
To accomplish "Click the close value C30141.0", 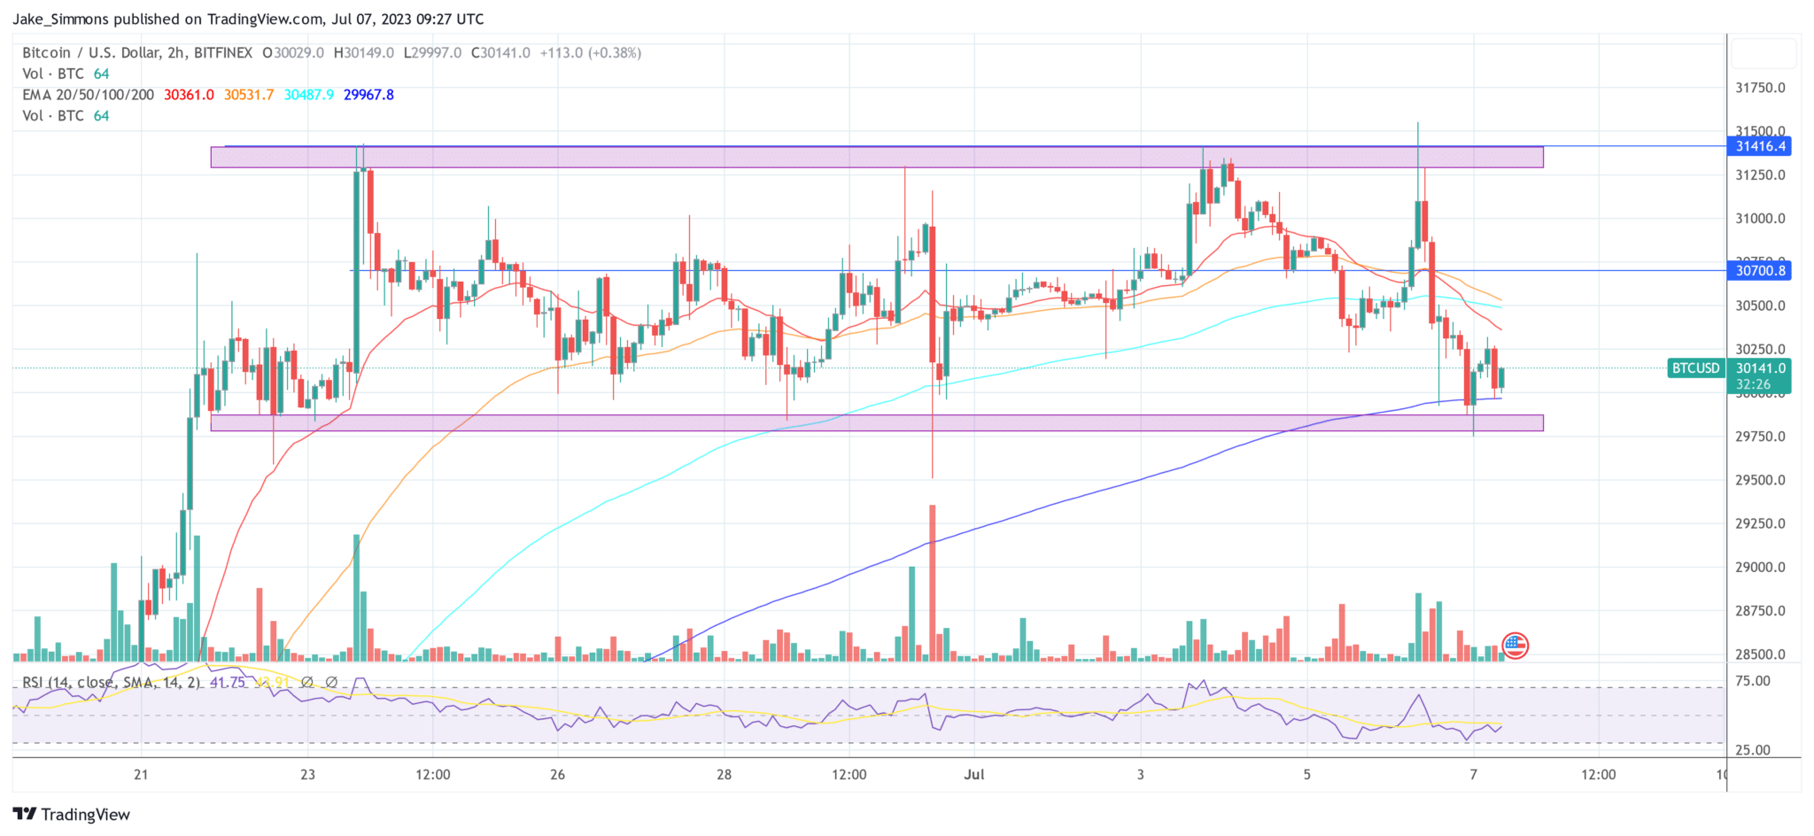I will pos(500,53).
